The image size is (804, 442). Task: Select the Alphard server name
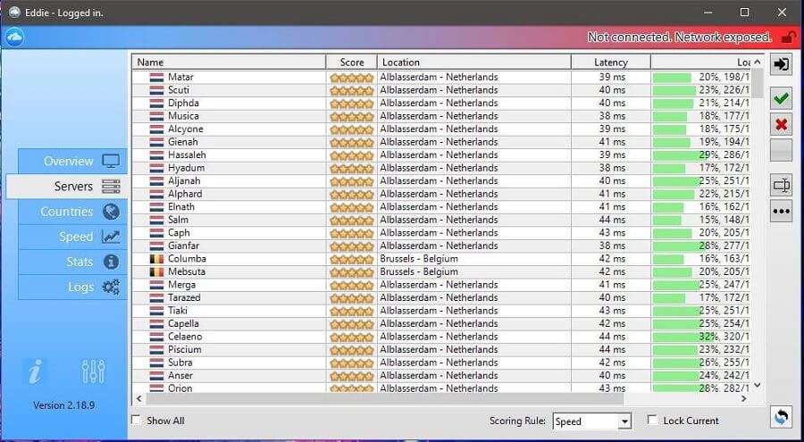tap(185, 194)
